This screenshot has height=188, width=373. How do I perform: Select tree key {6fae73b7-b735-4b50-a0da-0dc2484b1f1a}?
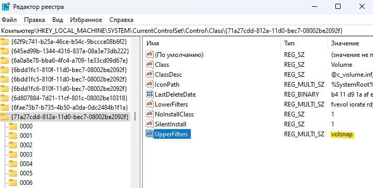[70, 108]
